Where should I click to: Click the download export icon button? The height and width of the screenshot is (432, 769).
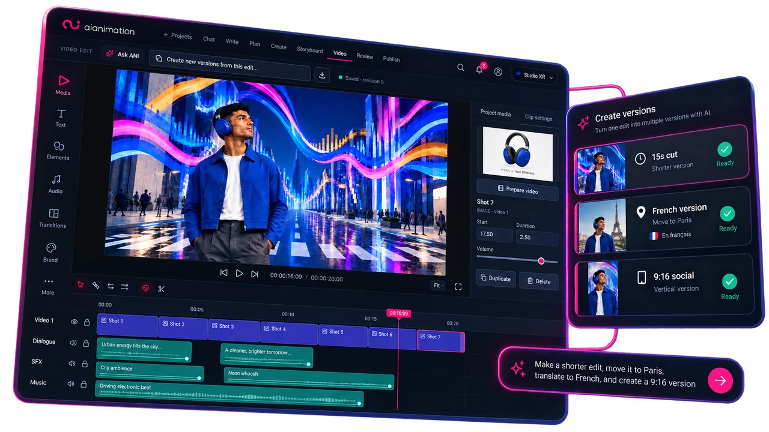[323, 75]
